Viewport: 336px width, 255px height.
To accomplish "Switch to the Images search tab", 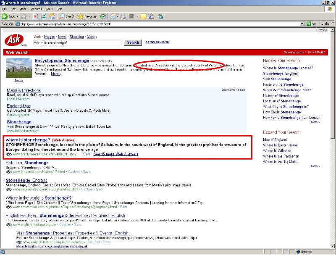I will (49, 37).
